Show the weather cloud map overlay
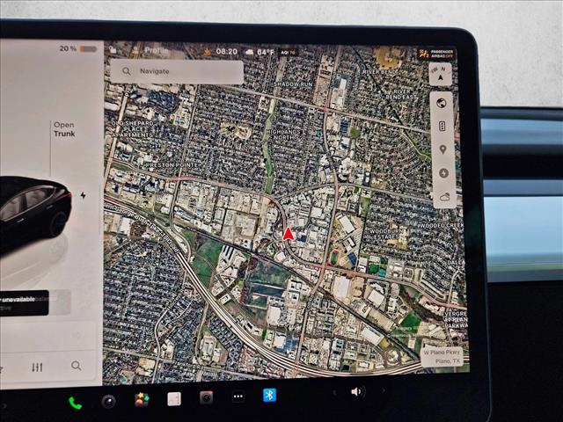563x422 pixels. click(x=443, y=196)
